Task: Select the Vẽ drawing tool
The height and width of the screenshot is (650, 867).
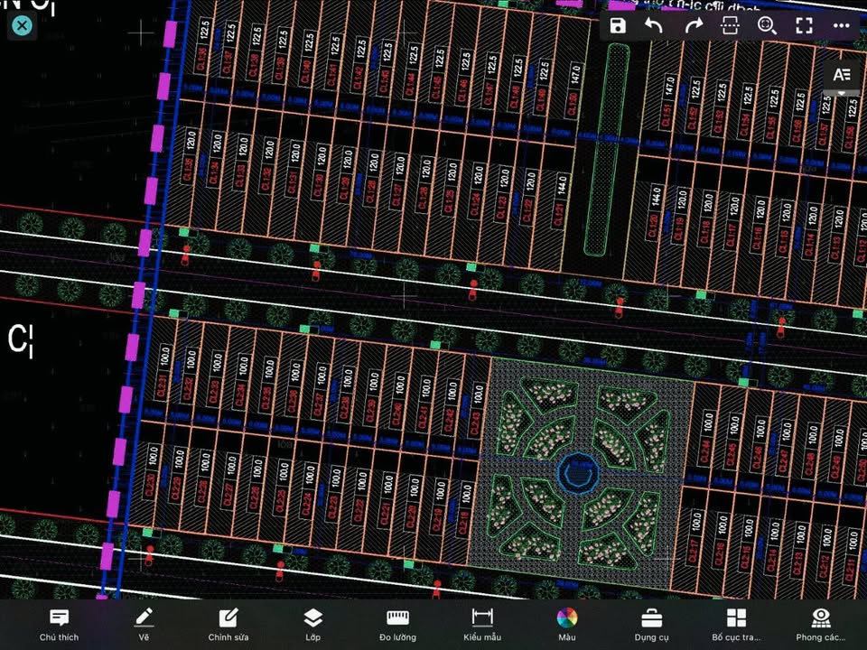Action: click(144, 624)
